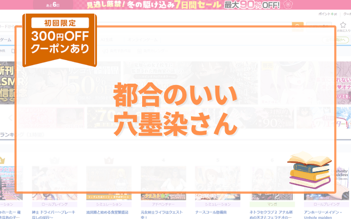Open ロールプレイング tag above アンホーリーメイデン
The width and height of the screenshot is (351, 219).
pos(326,204)
